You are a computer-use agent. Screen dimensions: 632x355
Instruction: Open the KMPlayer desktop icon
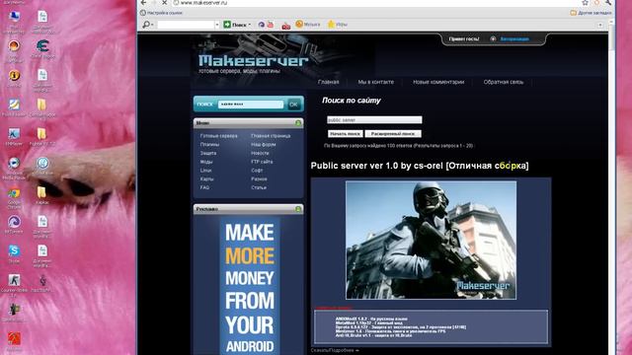pyautogui.click(x=14, y=137)
